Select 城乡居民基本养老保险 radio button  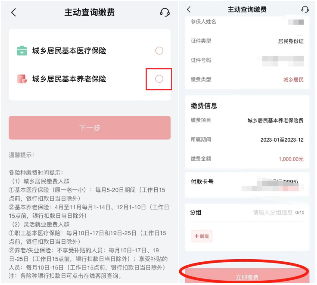click(x=159, y=79)
